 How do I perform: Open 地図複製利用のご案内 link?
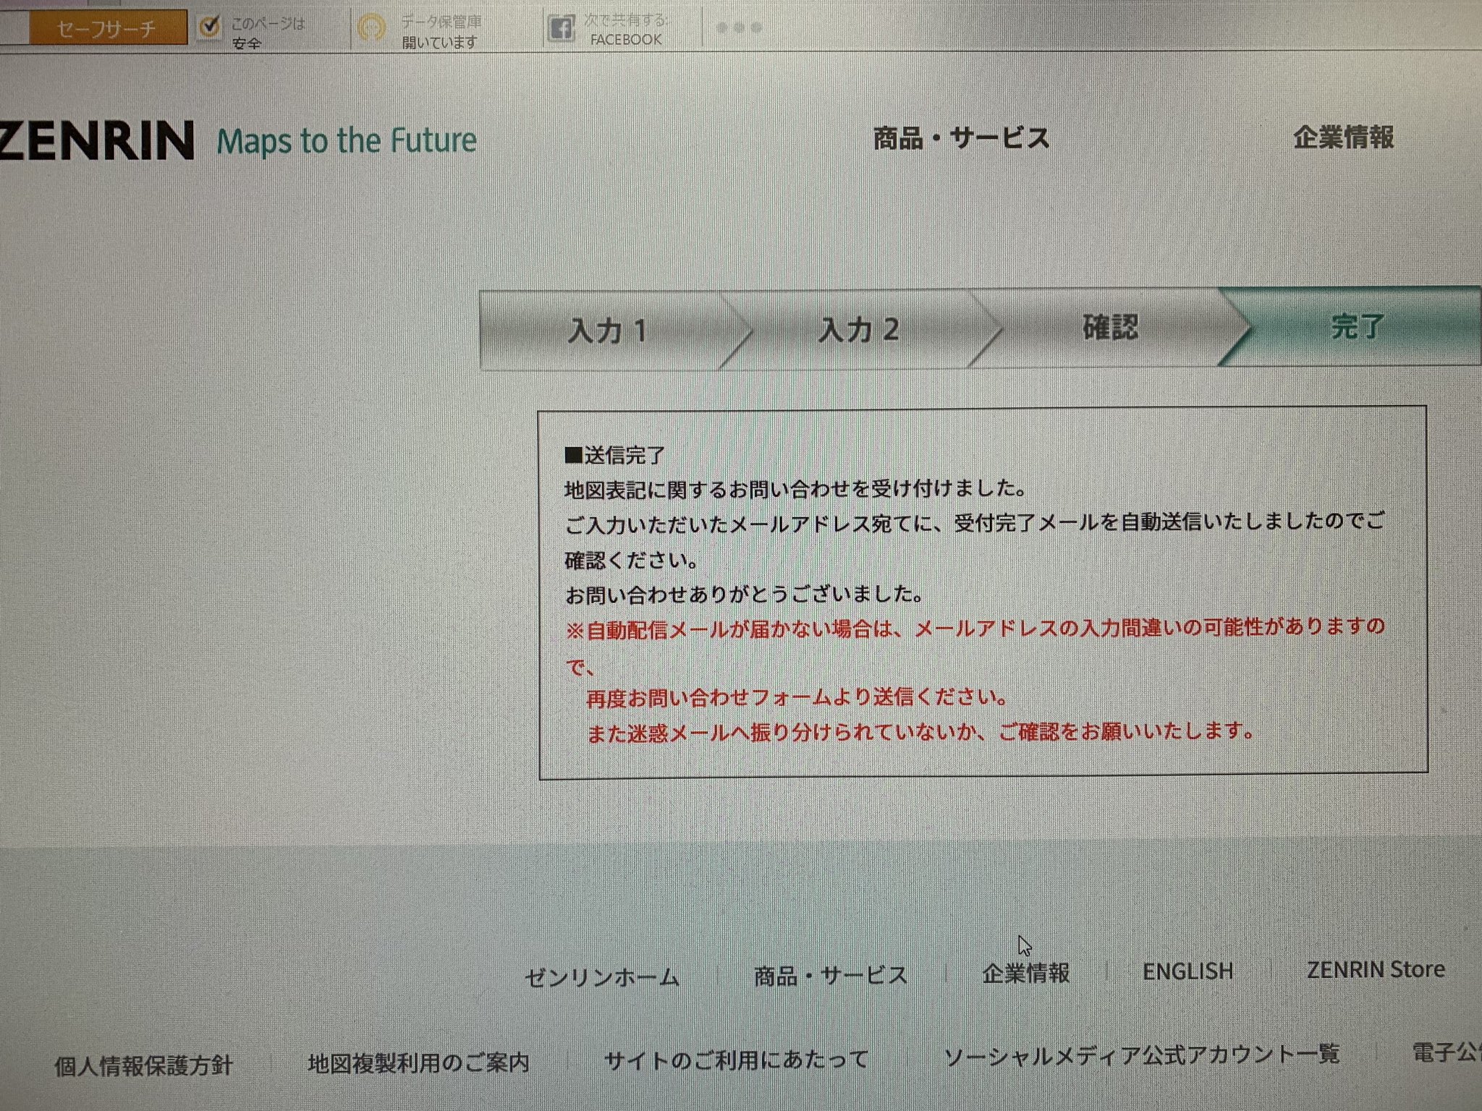coord(418,1063)
